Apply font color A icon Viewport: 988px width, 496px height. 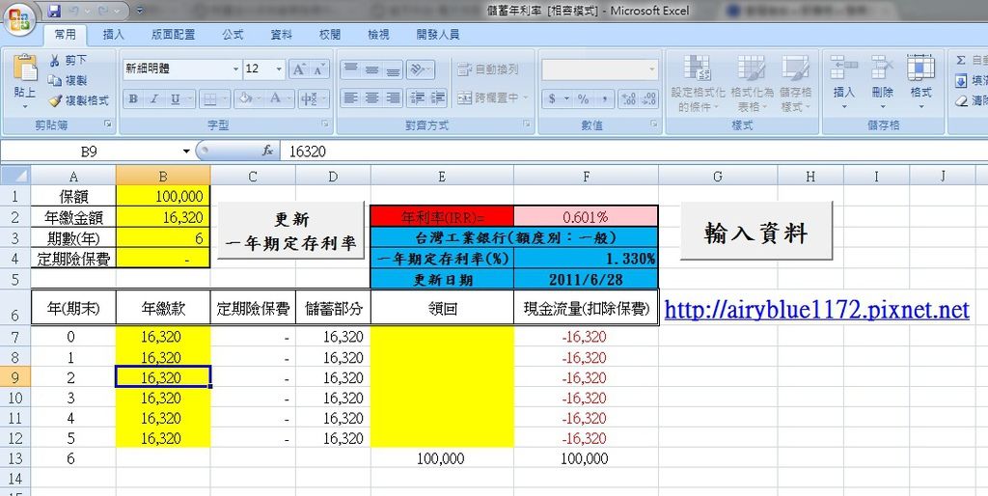(x=275, y=99)
